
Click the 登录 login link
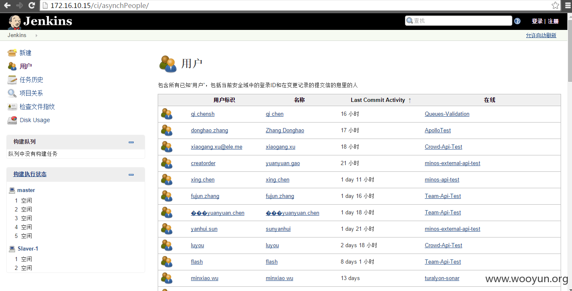(x=537, y=21)
